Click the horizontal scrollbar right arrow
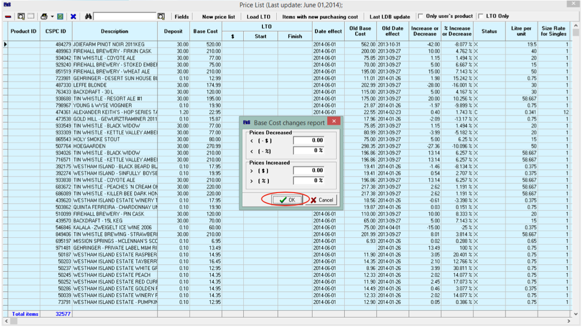 click(568, 320)
